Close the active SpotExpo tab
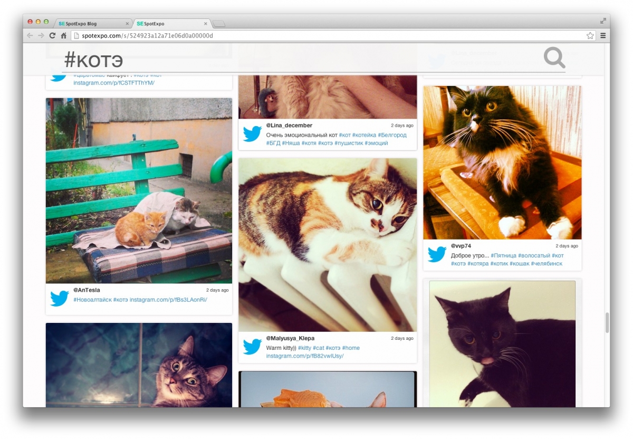633x439 pixels. tap(206, 24)
